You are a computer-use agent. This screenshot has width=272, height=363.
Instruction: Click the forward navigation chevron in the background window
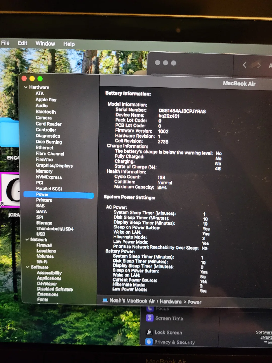(x=258, y=65)
